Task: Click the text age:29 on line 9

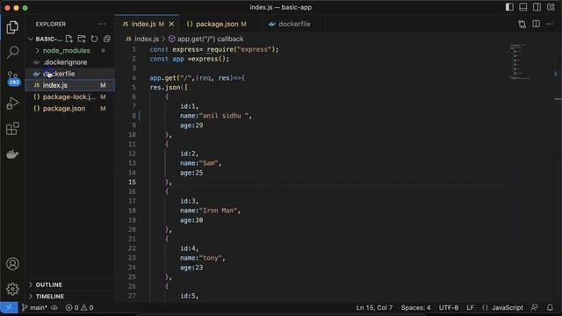Action: [191, 126]
